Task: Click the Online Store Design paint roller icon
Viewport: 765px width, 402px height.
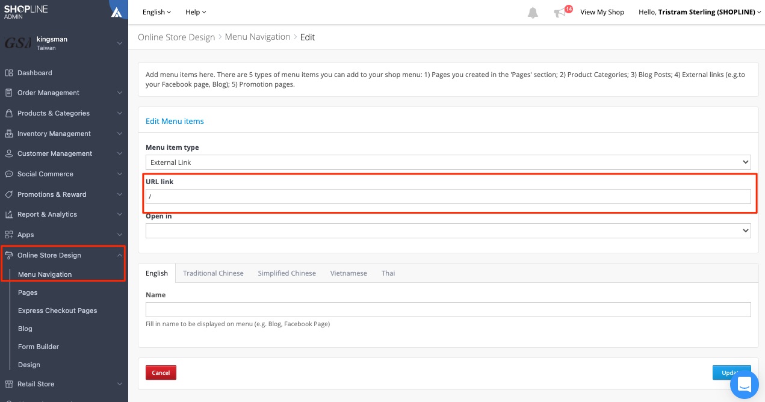Action: point(9,255)
